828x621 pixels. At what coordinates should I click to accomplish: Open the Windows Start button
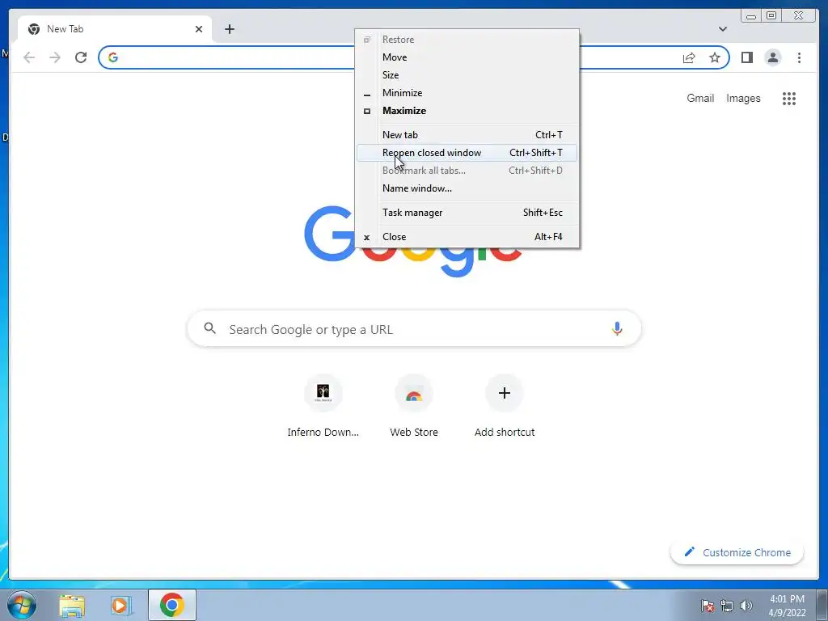pyautogui.click(x=22, y=605)
